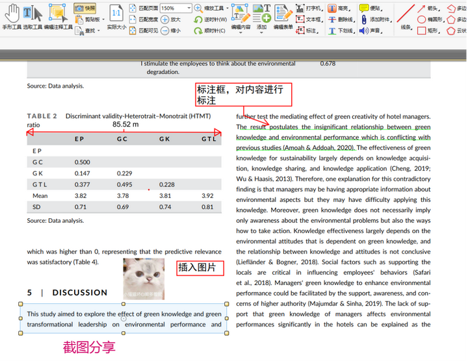This screenshot has width=468, height=363.
Task: Click the 85.52 m distance measurement label
Action: tap(125, 125)
